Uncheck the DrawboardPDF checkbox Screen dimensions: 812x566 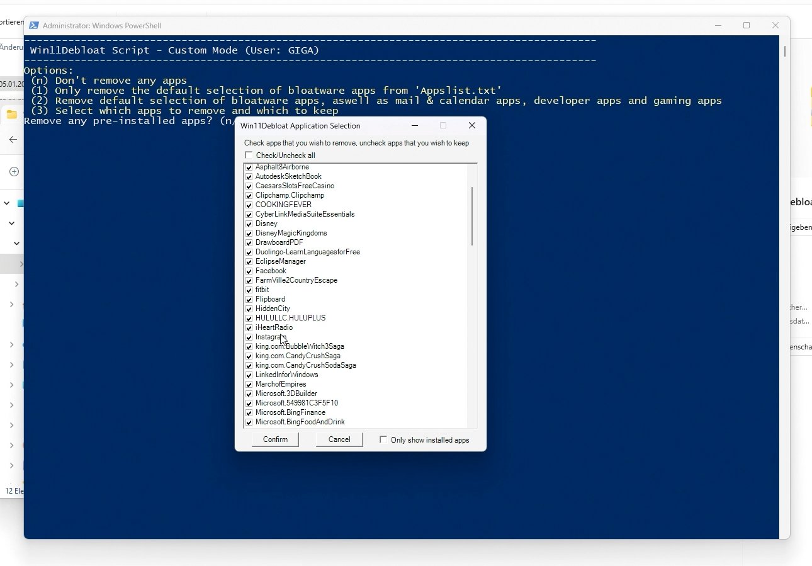click(249, 242)
